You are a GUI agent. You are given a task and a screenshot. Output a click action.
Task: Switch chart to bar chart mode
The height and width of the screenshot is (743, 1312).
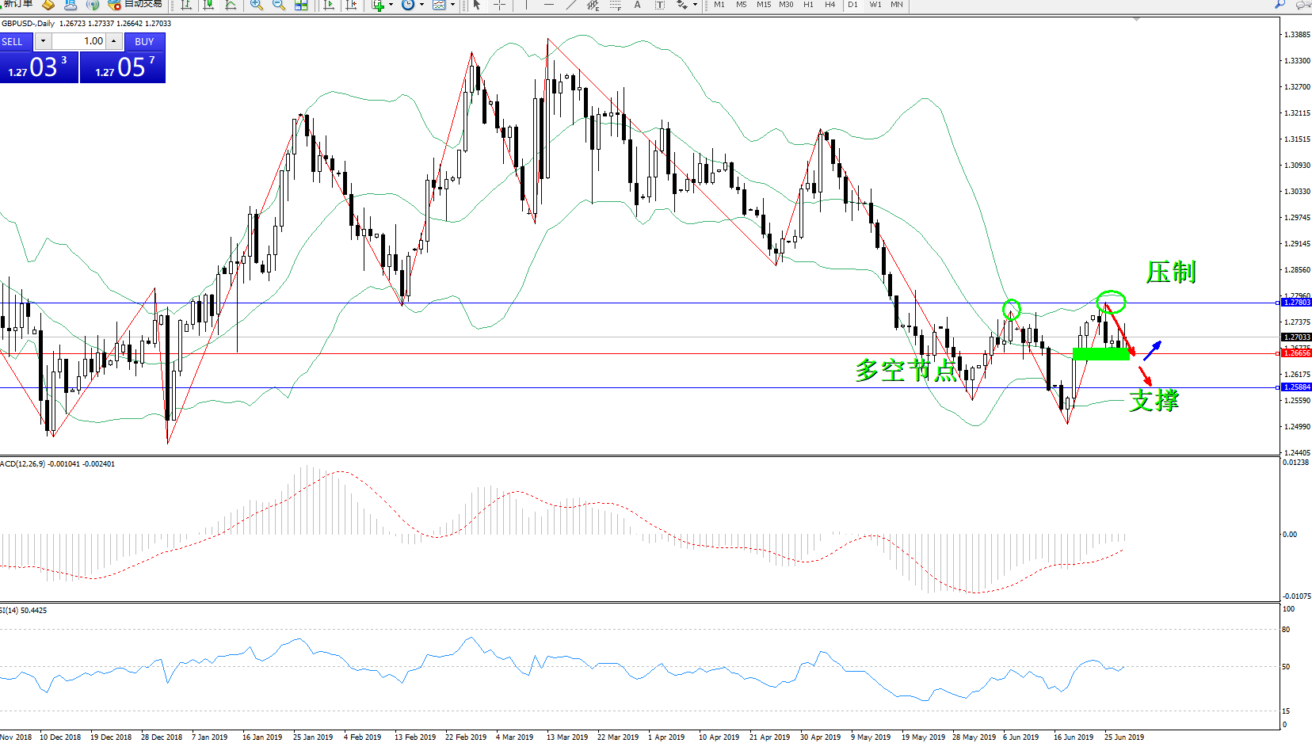pyautogui.click(x=186, y=4)
